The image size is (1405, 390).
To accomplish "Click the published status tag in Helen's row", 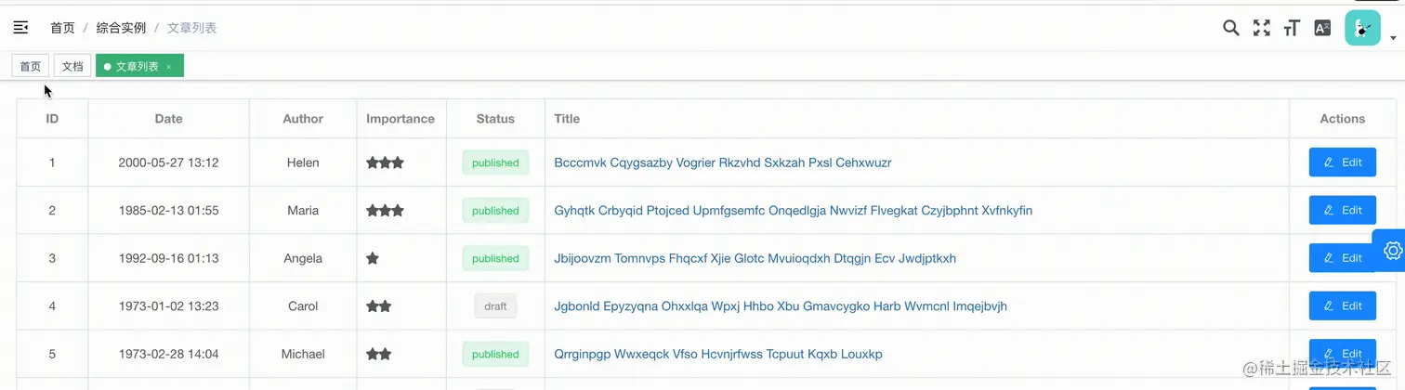I will 495,162.
